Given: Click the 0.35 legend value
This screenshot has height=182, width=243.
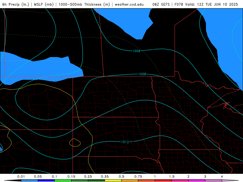Looking at the screenshot, I should (x=105, y=177).
